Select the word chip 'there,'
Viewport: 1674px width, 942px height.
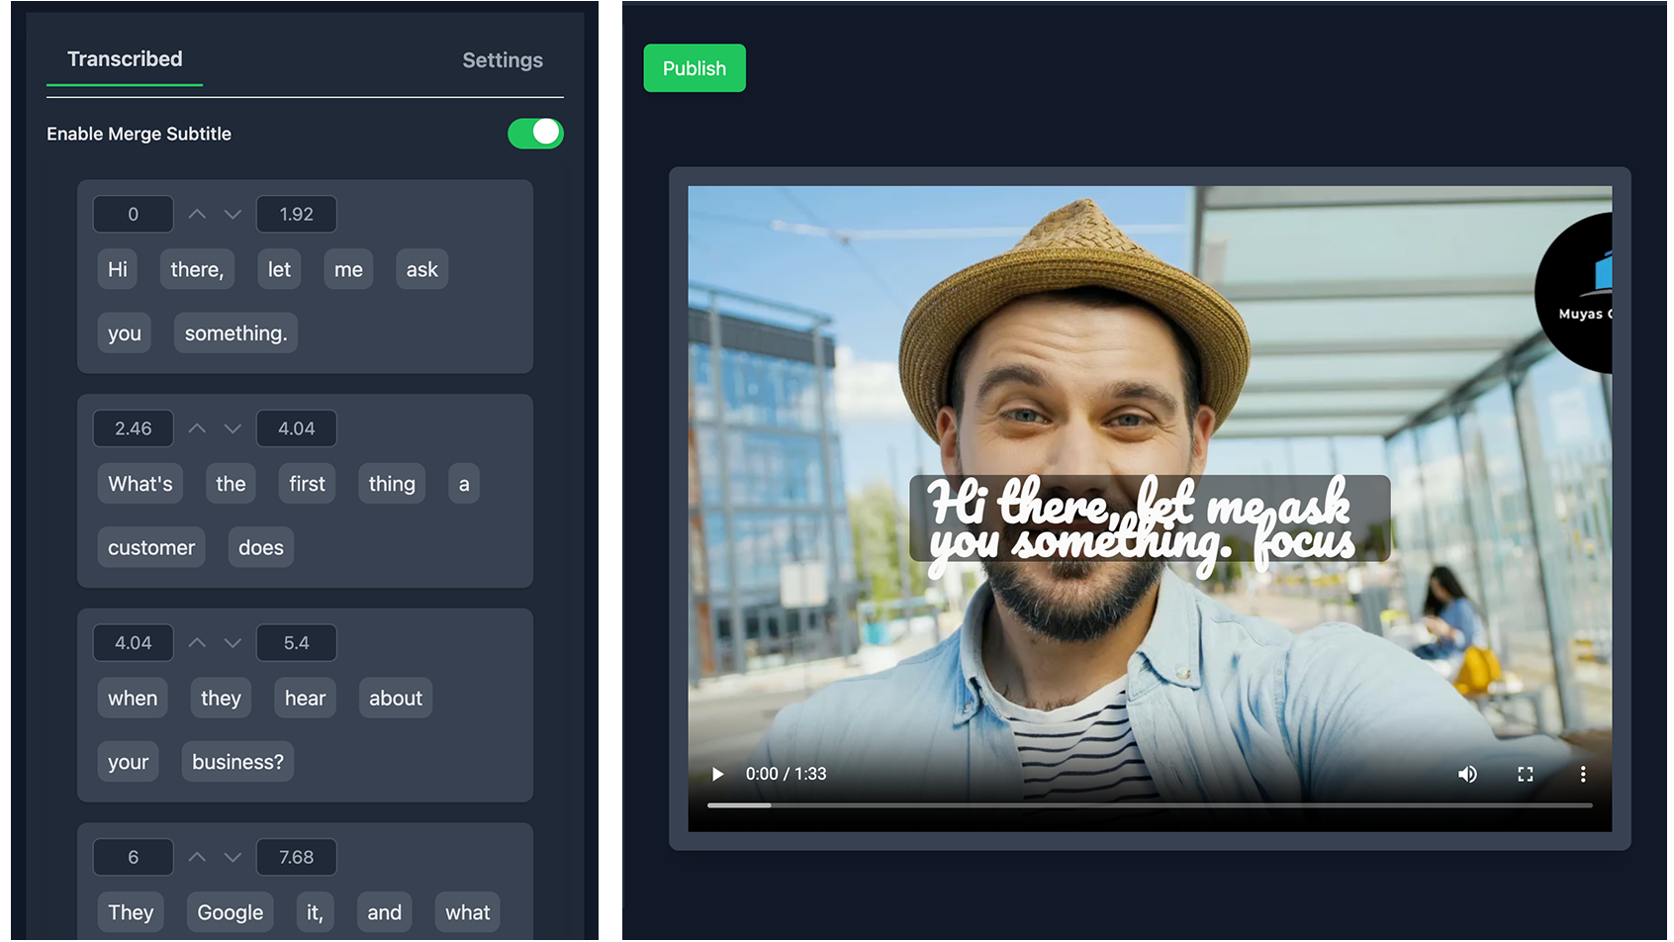[197, 269]
